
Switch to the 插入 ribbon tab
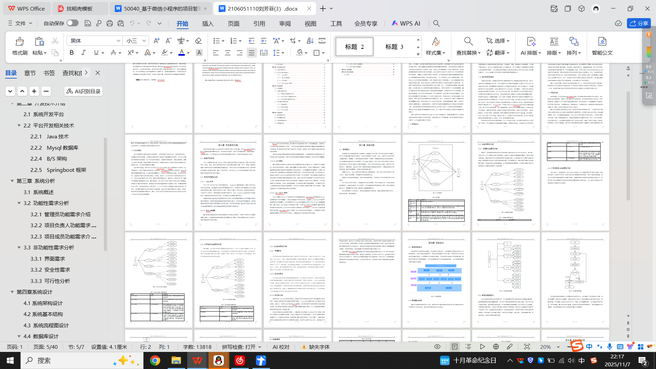coord(208,24)
